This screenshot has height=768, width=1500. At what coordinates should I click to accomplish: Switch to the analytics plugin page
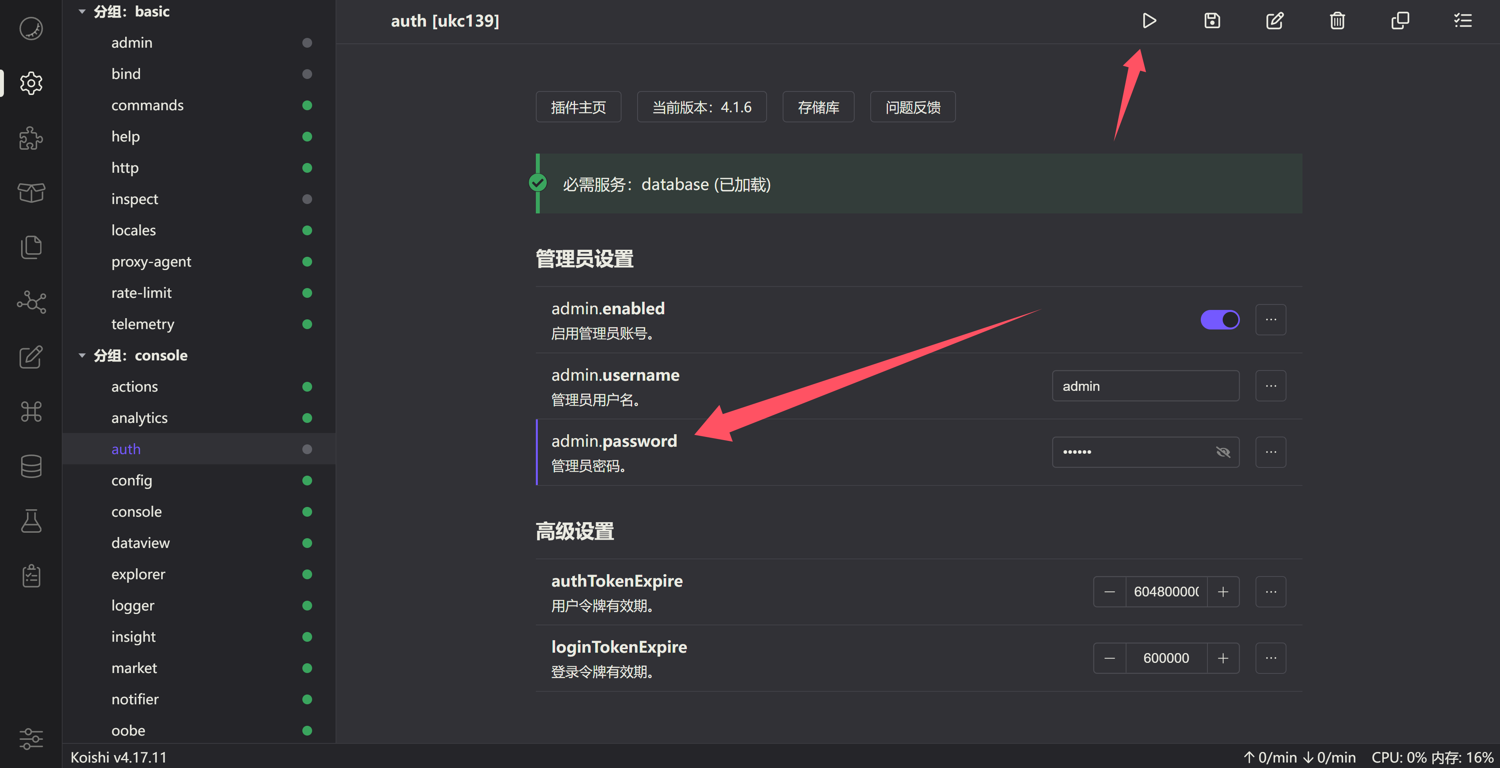[x=139, y=417]
